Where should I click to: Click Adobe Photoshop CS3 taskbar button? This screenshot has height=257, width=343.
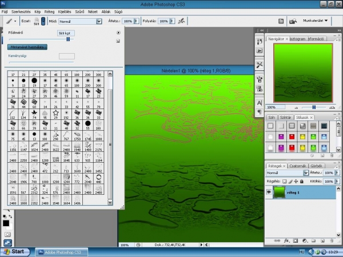click(62, 252)
